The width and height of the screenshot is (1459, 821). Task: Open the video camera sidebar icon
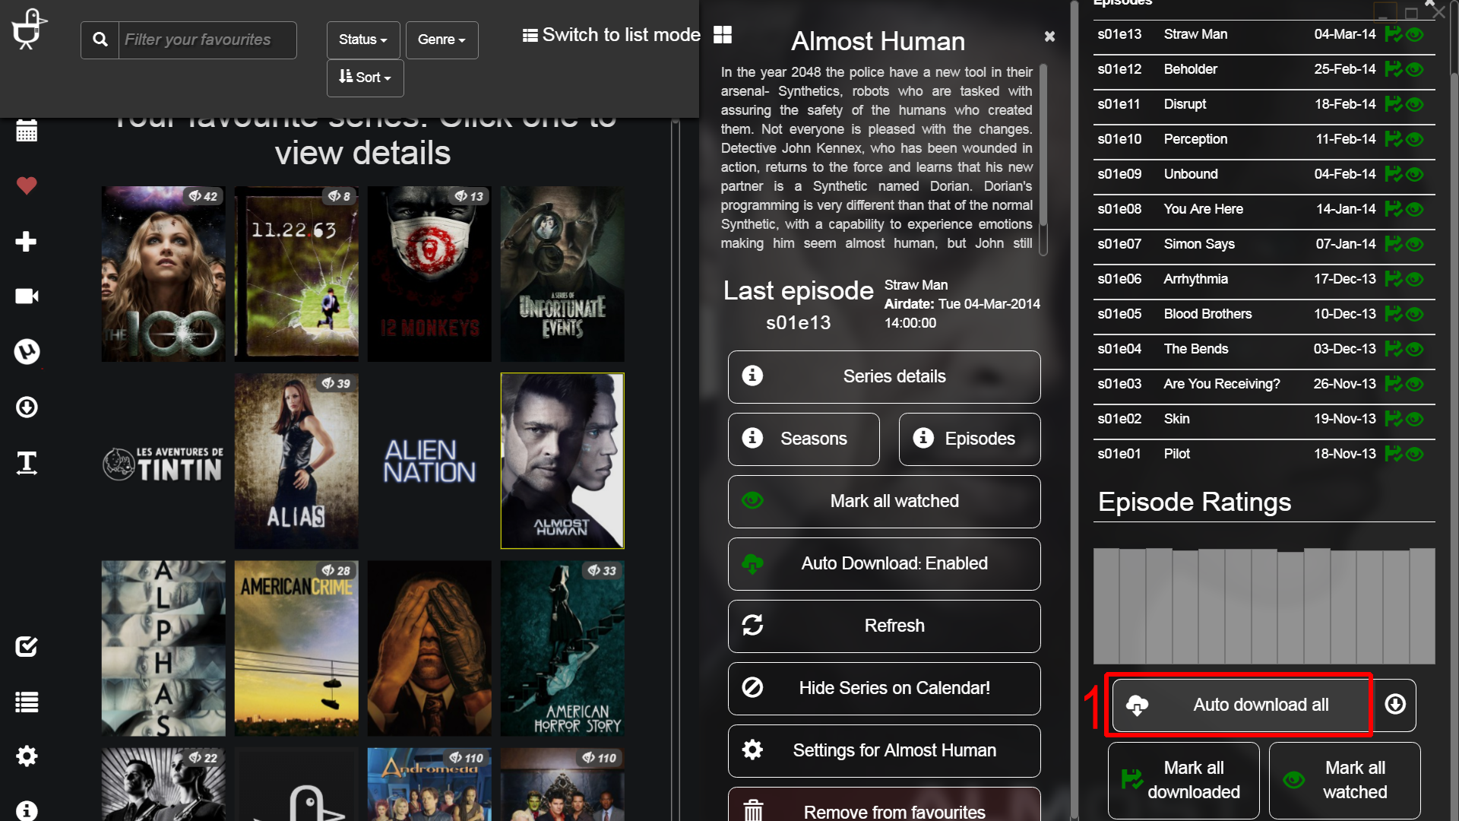(x=27, y=296)
